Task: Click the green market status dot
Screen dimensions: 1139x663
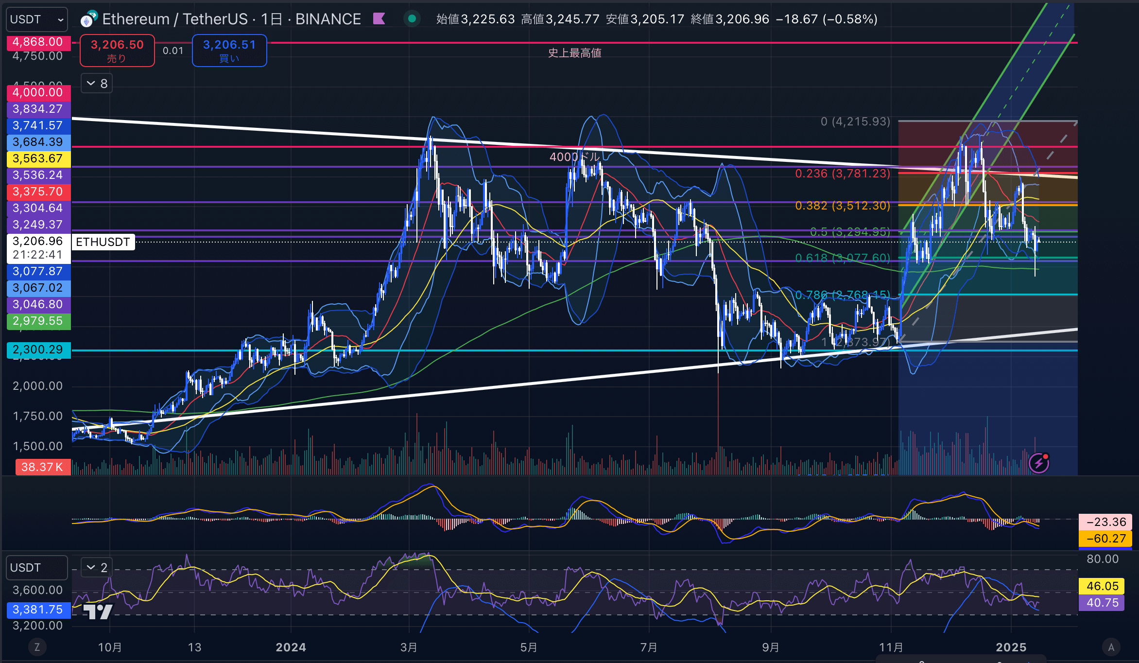Action: coord(412,19)
